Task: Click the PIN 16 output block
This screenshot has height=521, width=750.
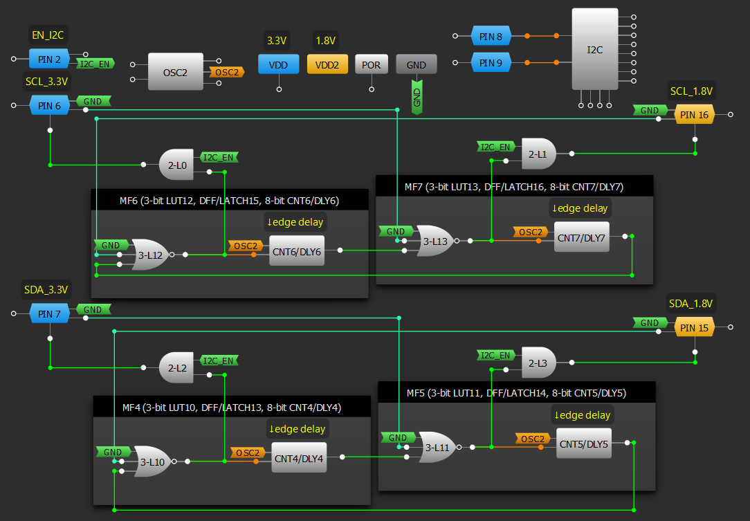Action: [x=694, y=115]
